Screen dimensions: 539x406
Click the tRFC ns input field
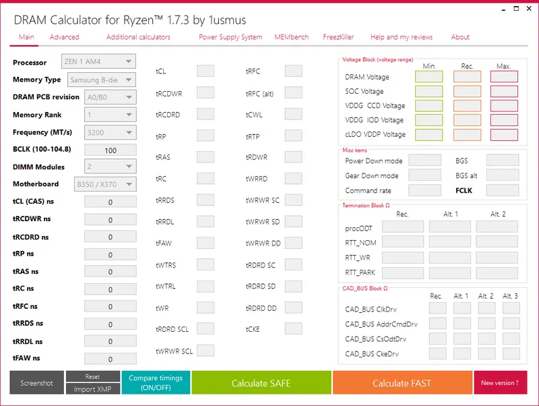pos(110,306)
